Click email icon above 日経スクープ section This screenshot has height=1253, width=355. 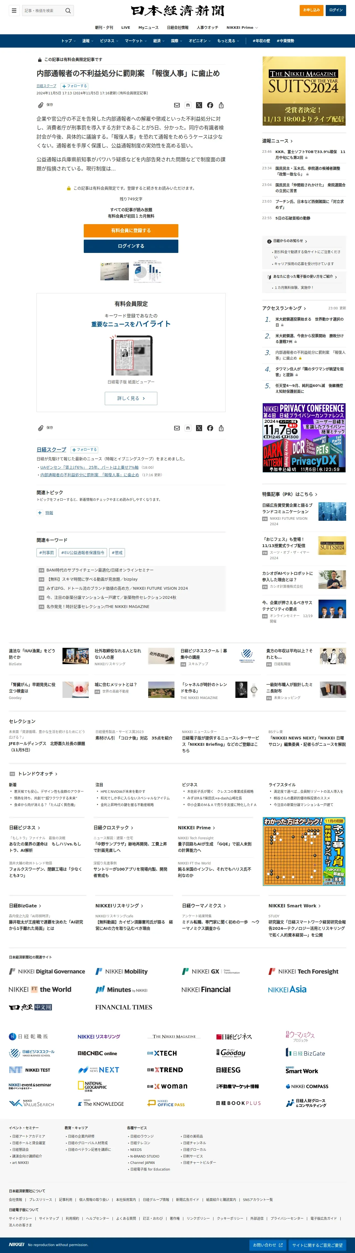click(177, 428)
